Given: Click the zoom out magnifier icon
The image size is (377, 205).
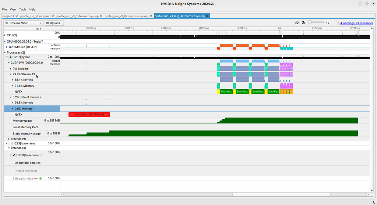Looking at the screenshot, I should click(303, 23).
